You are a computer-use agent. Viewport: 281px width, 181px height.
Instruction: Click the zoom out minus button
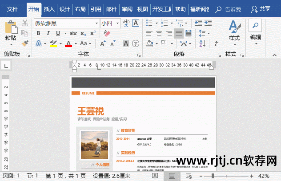tap(201, 176)
